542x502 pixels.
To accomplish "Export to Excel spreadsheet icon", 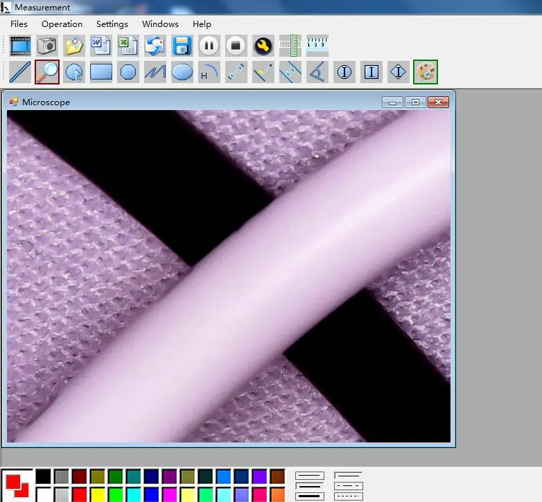I will (128, 46).
